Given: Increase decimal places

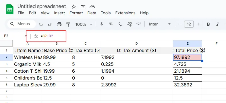Looking at the screenshot, I should (129, 24).
